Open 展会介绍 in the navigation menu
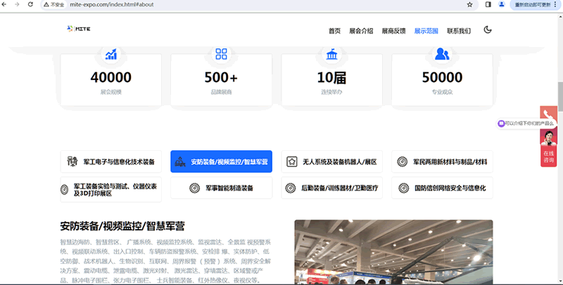 pyautogui.click(x=361, y=31)
